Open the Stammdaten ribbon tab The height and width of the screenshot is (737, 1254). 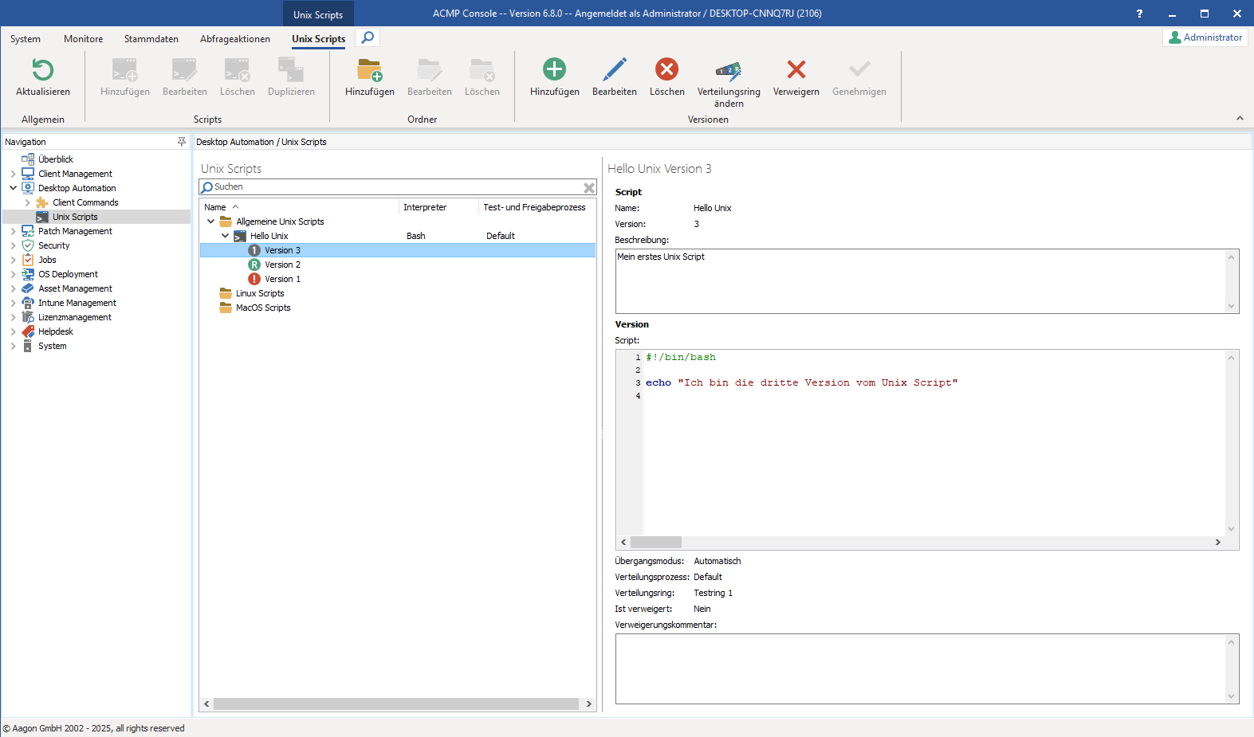tap(151, 39)
